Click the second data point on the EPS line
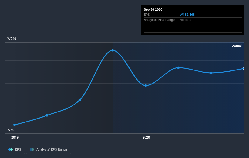249x158 pixels. pos(47,115)
